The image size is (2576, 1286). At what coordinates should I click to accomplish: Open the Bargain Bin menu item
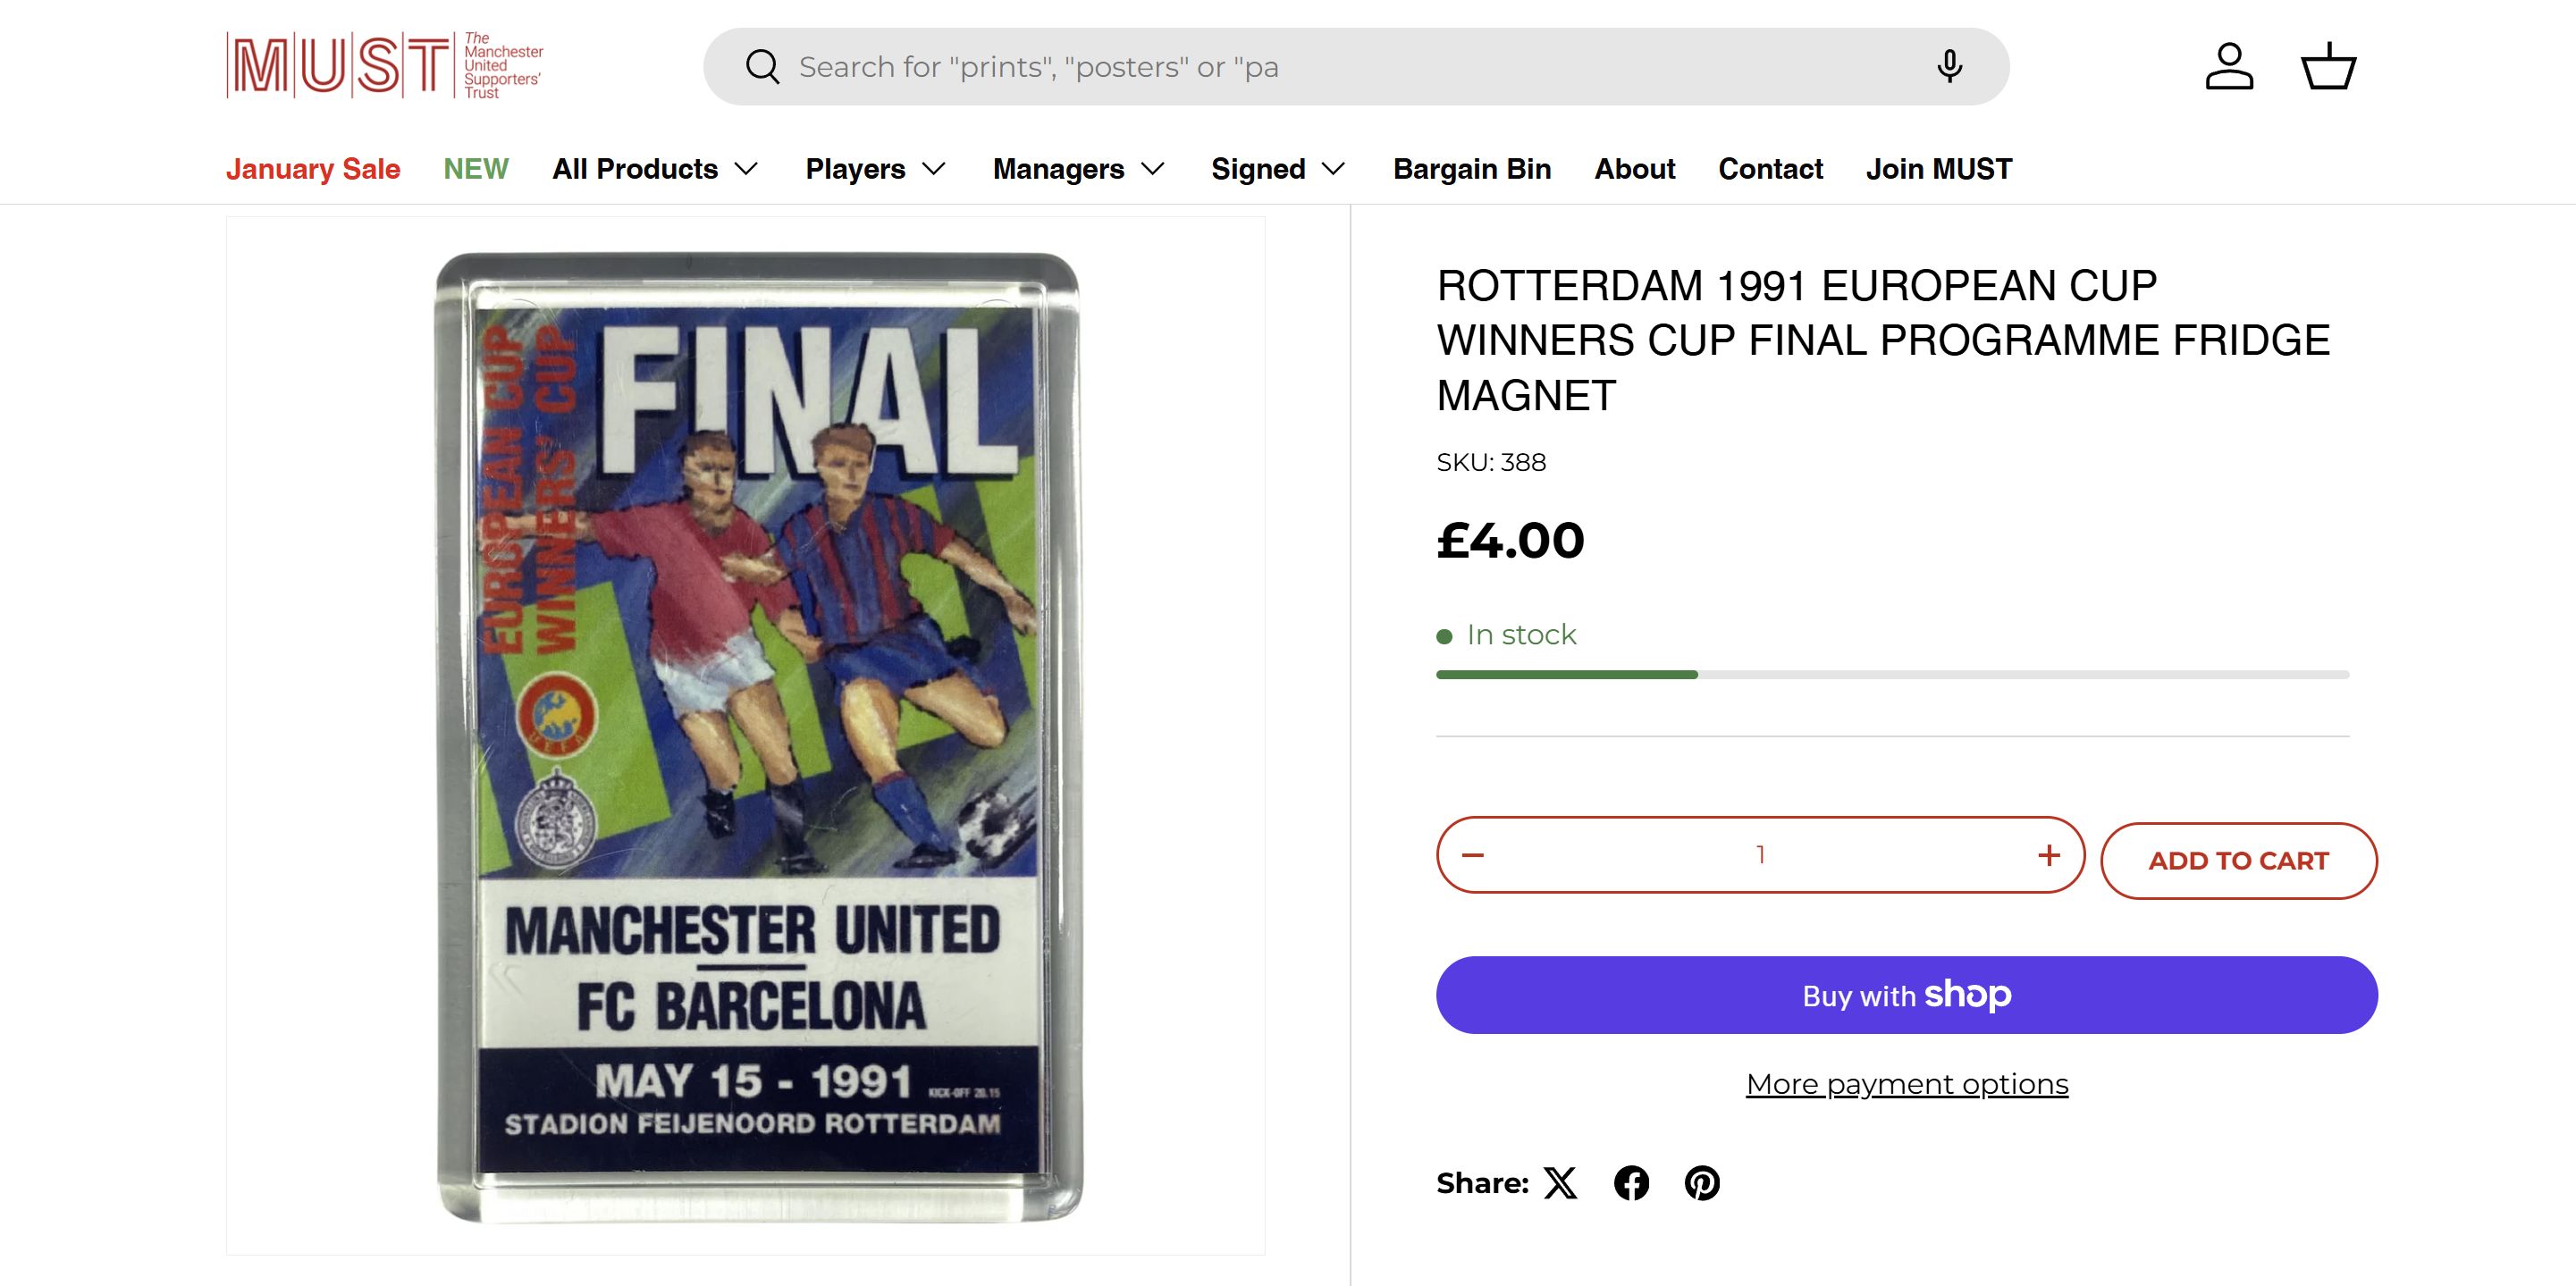coord(1472,169)
